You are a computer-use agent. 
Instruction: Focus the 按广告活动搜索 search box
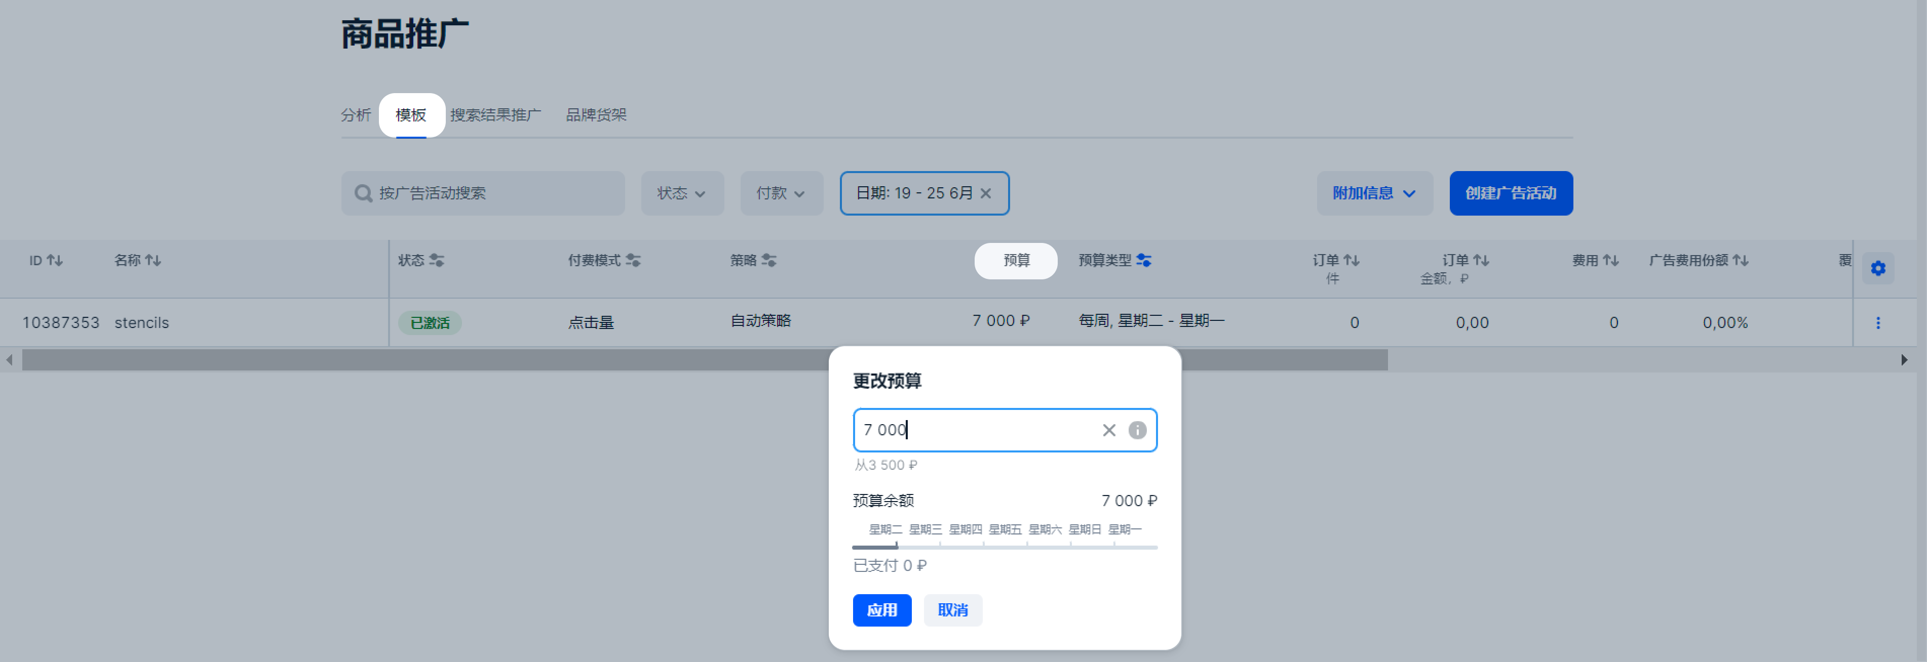tap(482, 193)
